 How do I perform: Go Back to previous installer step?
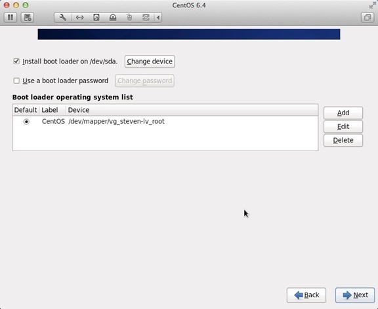click(x=306, y=295)
